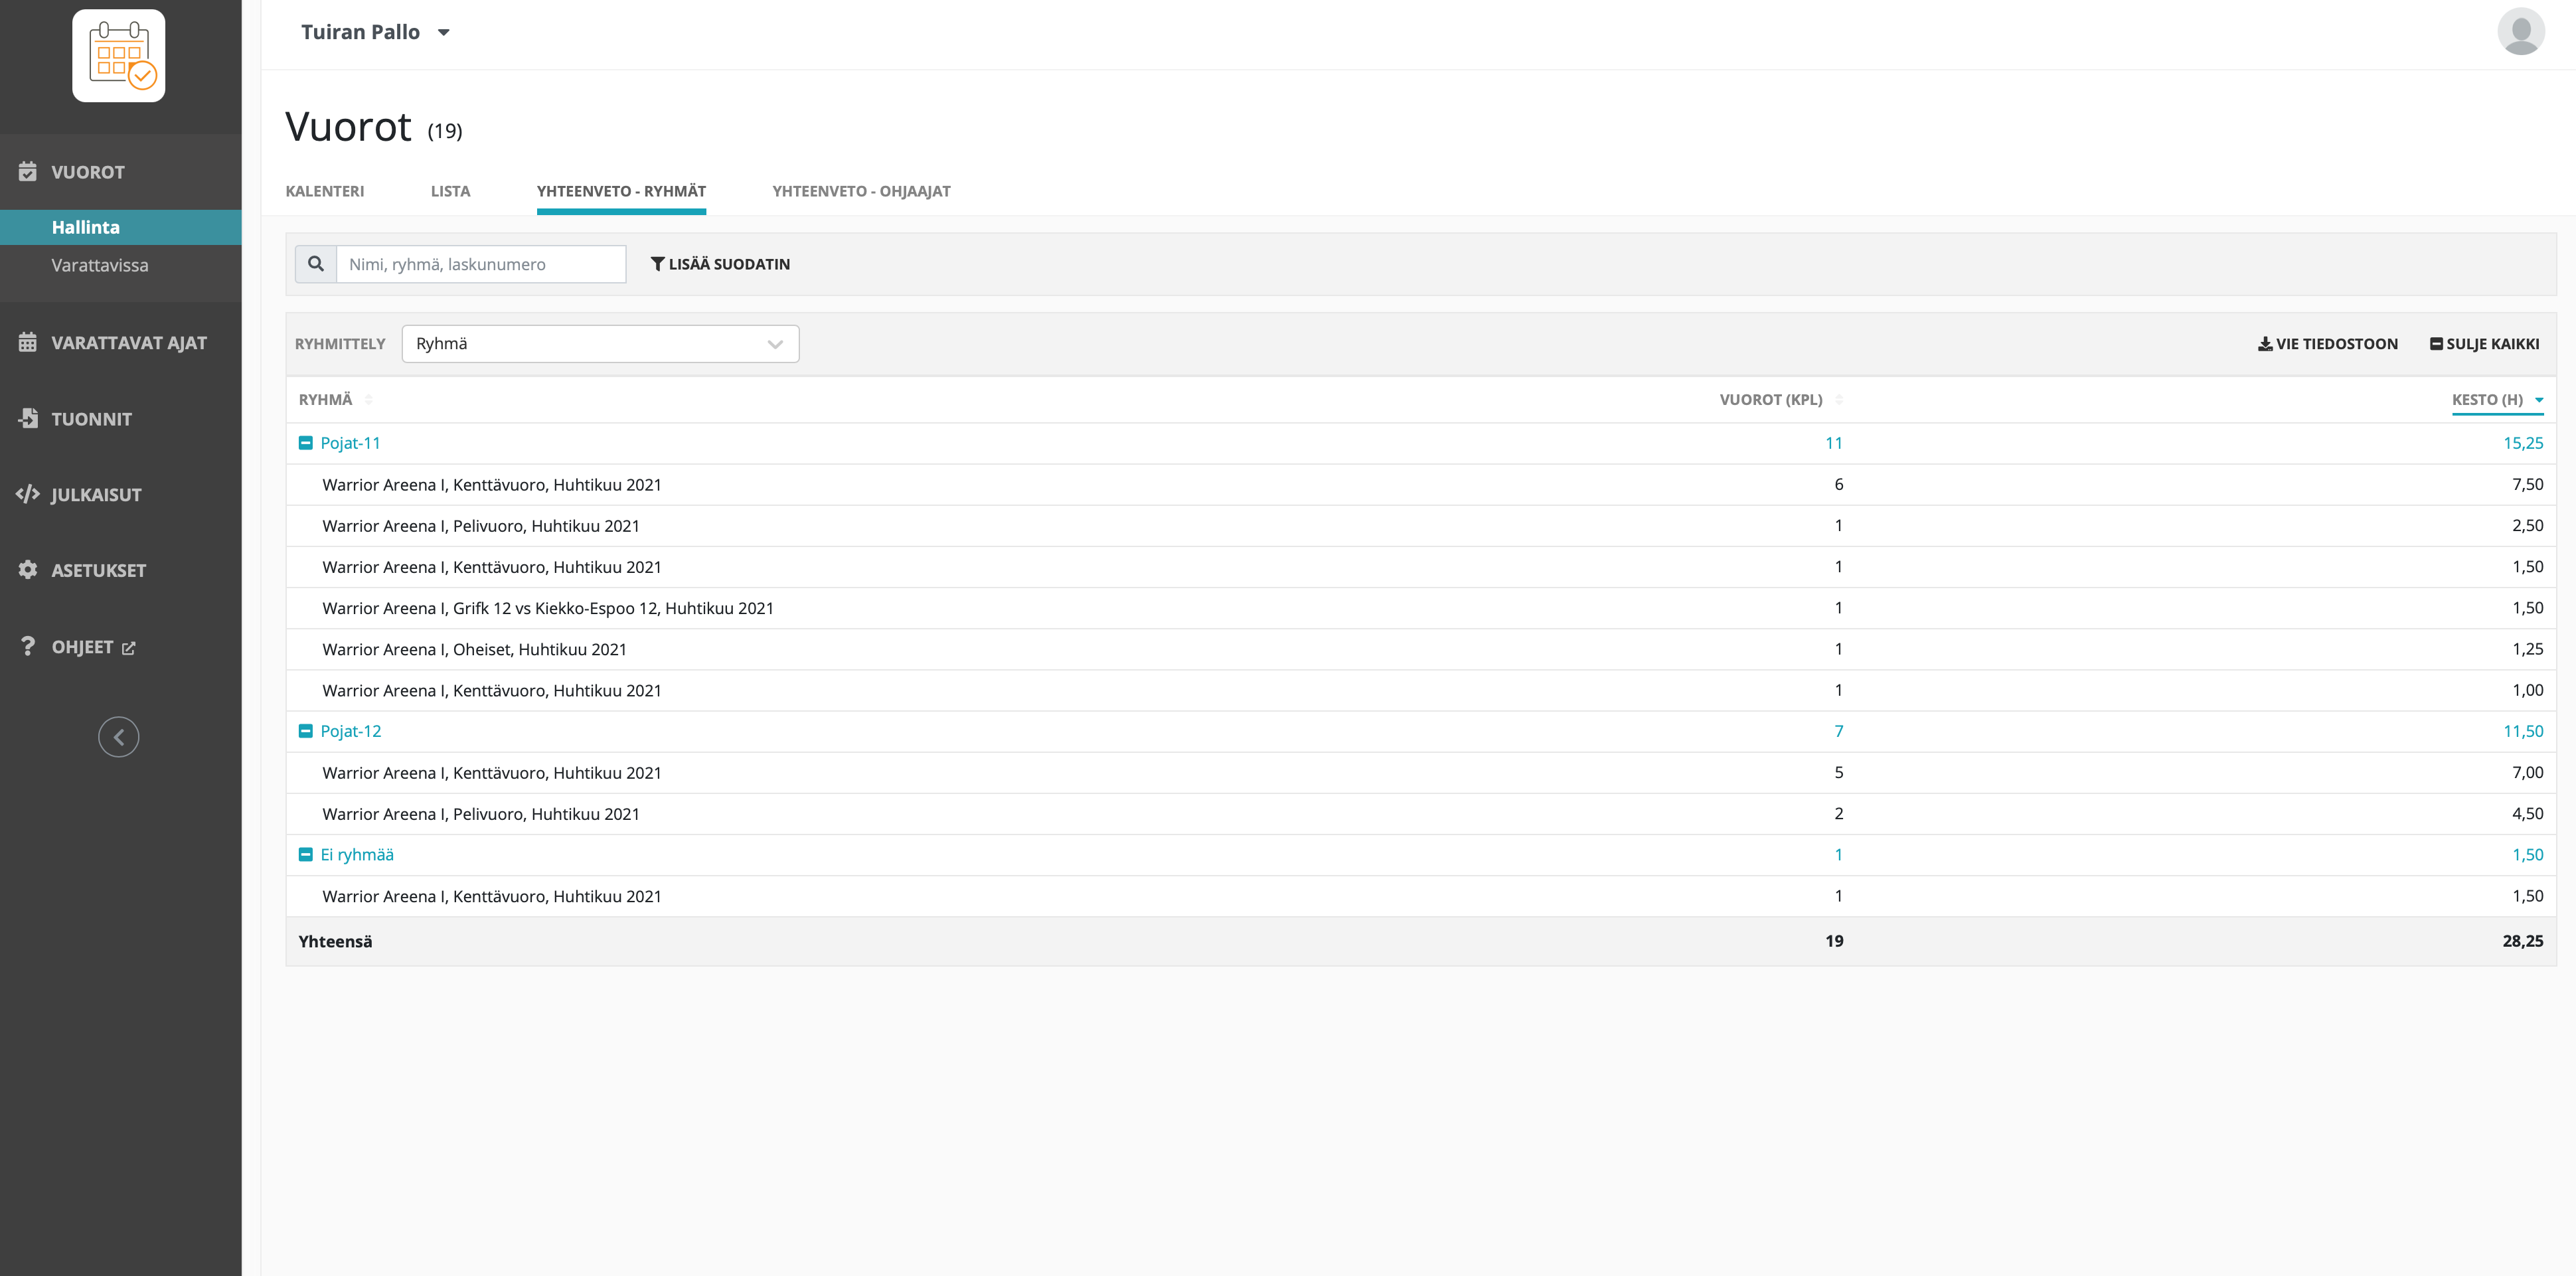
Task: Open the Yhteenveto - Ohjaajat tab
Action: [x=861, y=191]
